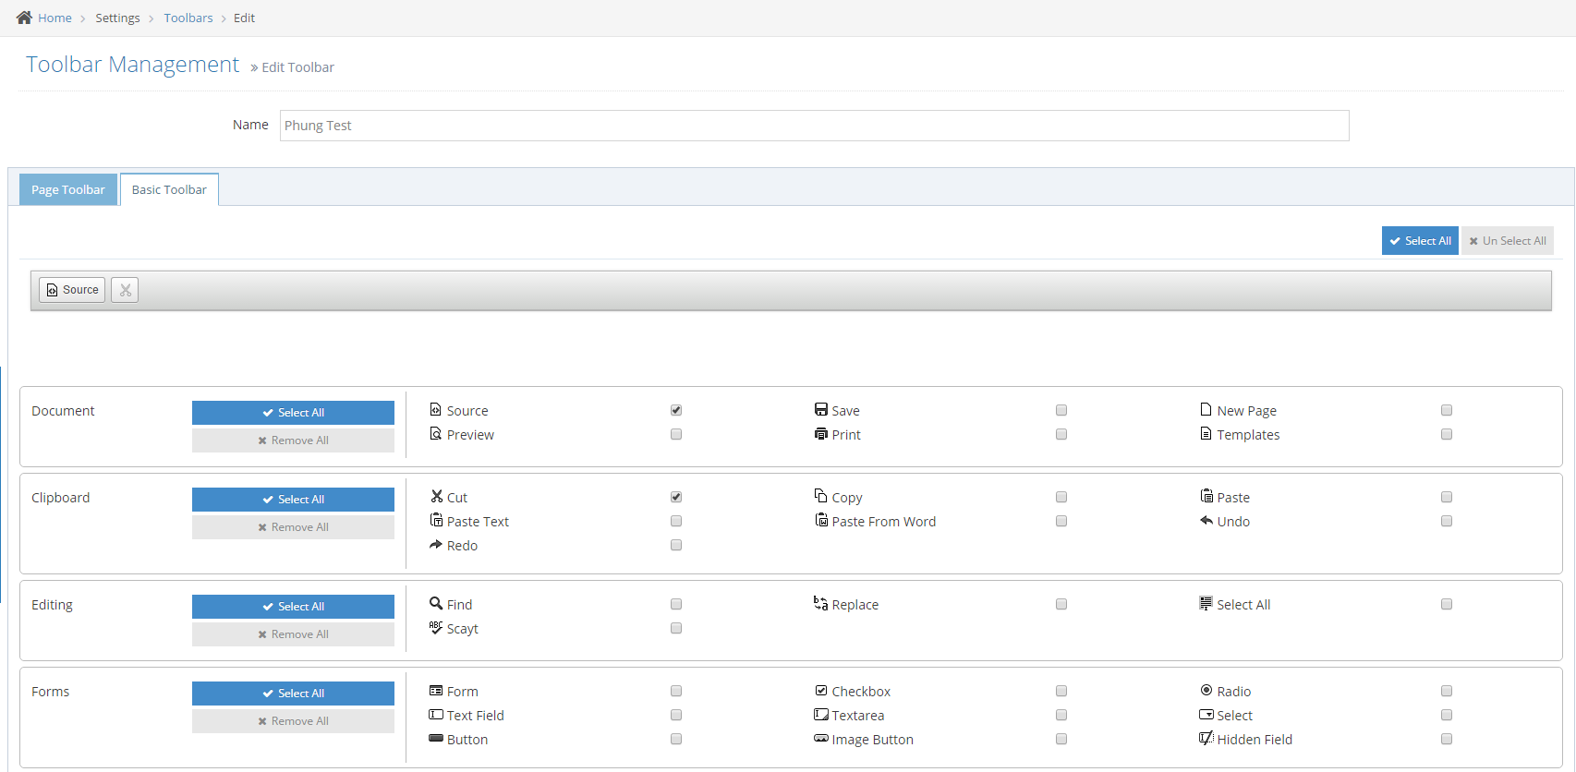
Task: Click the Copy pages icon
Action: pyautogui.click(x=821, y=496)
